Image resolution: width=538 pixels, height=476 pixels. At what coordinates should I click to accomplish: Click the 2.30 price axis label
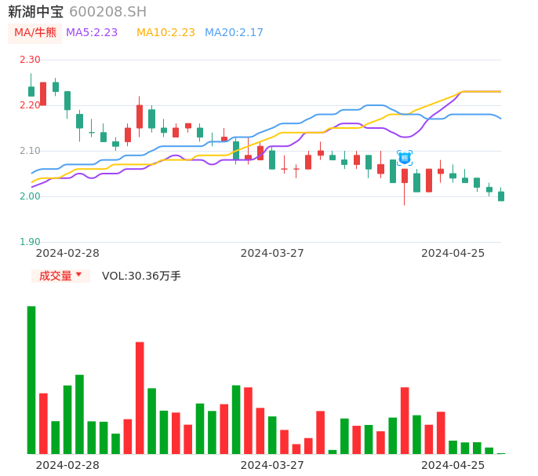pyautogui.click(x=29, y=60)
